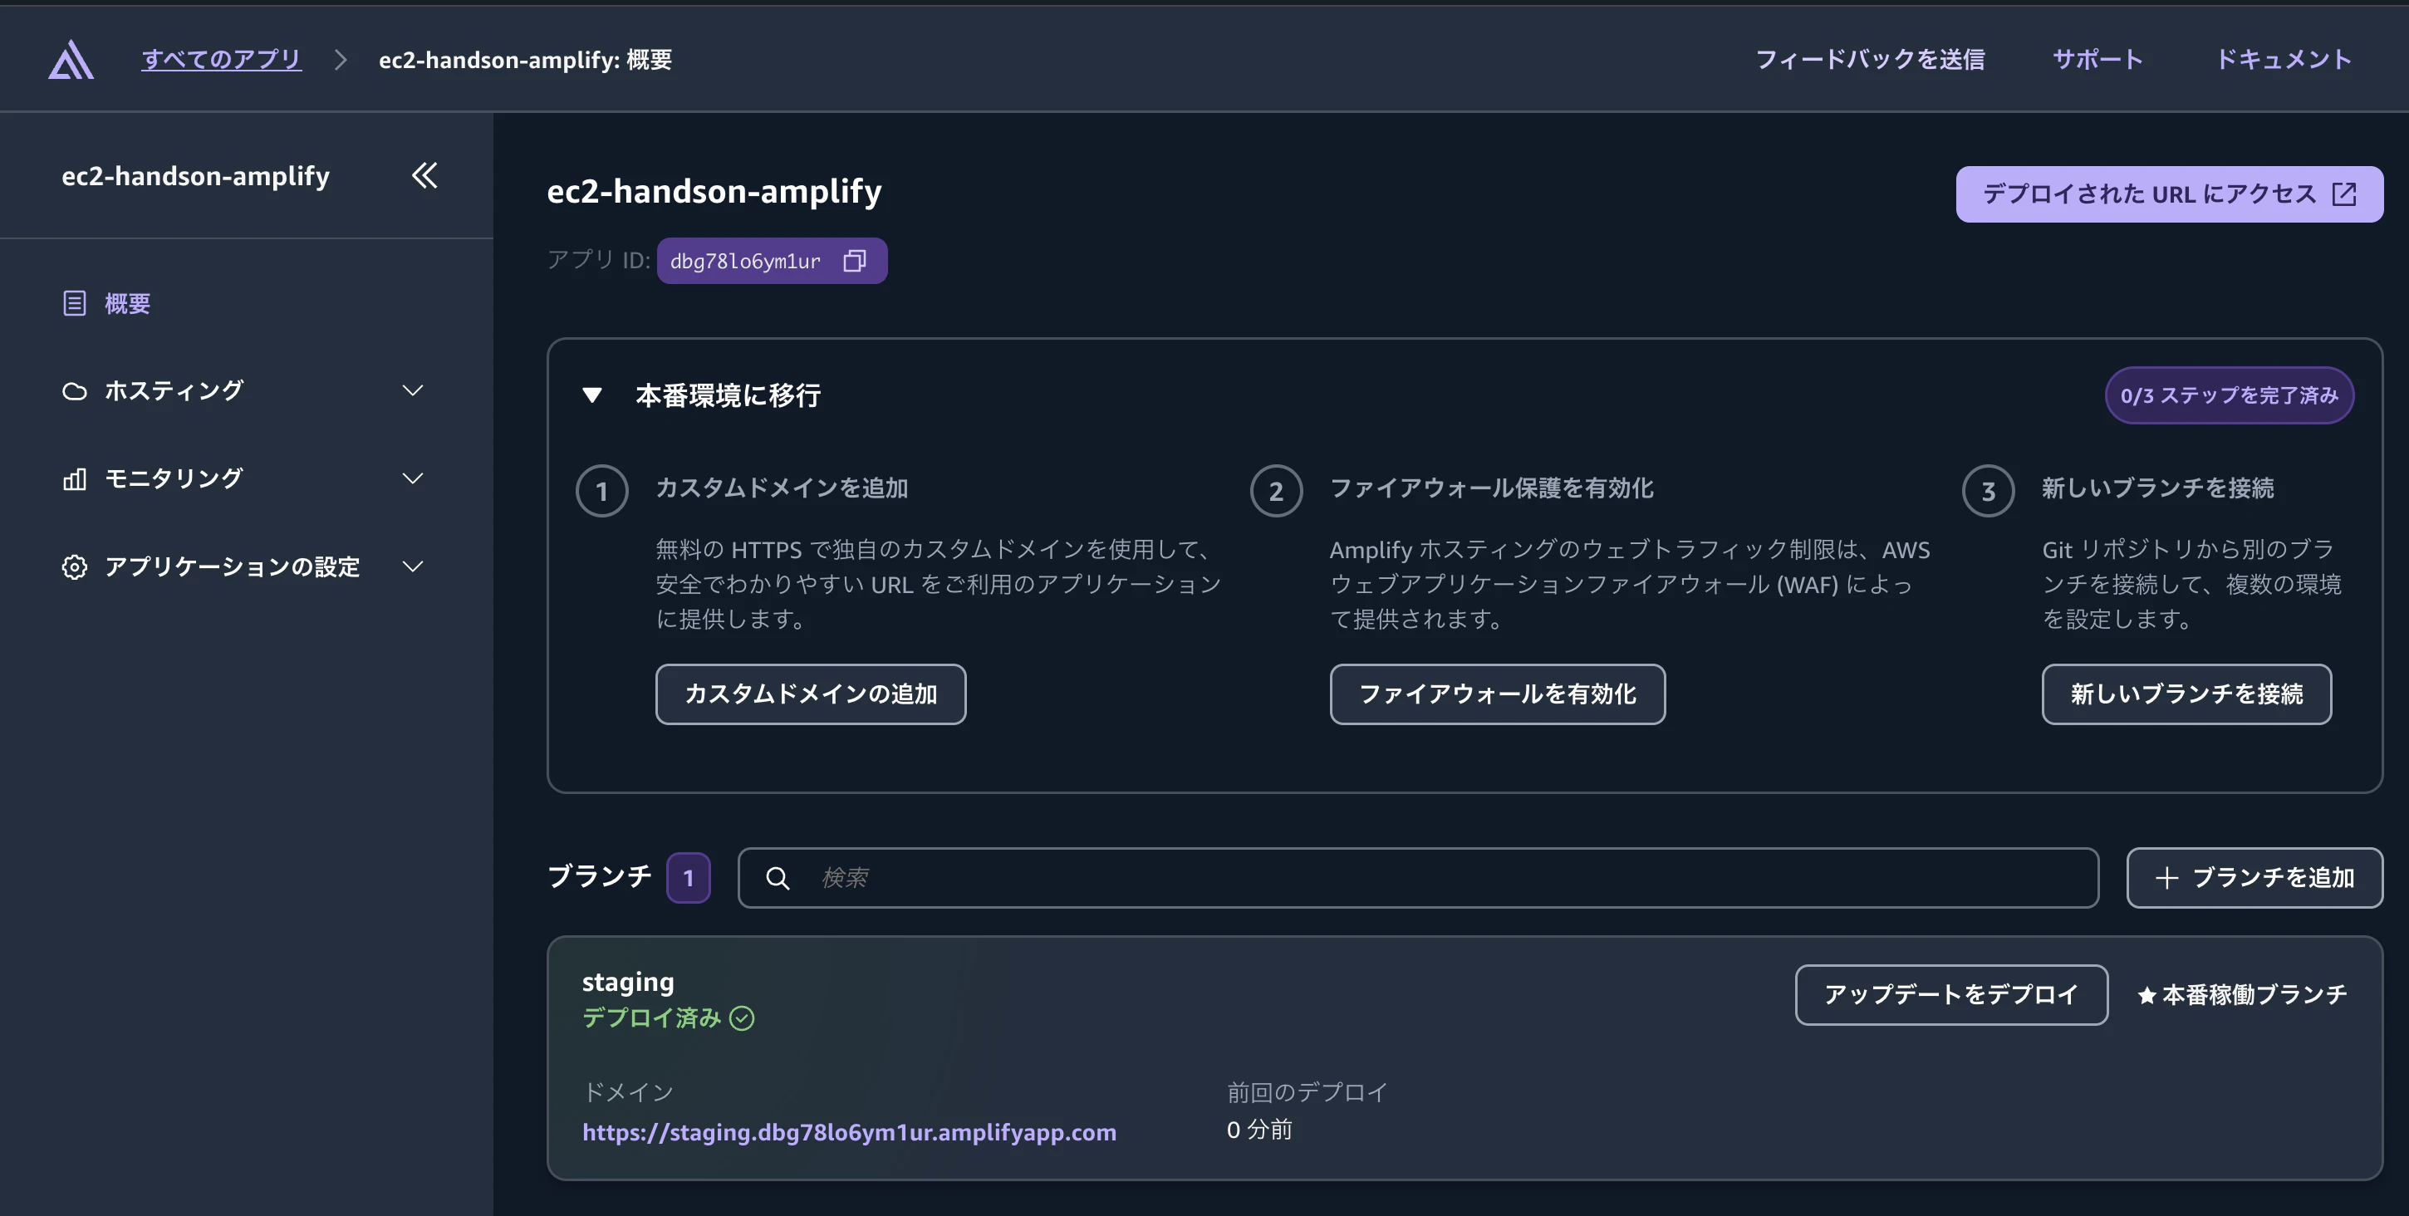Click the star icon beside 本番稼働ブランチ
Viewport: 2409px width, 1216px height.
coord(2147,995)
